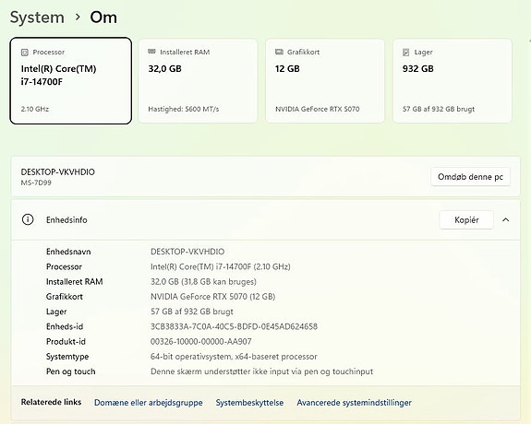Image resolution: width=531 pixels, height=424 pixels.
Task: Select the Installeret RAM 32,0 GB card
Action: click(199, 80)
